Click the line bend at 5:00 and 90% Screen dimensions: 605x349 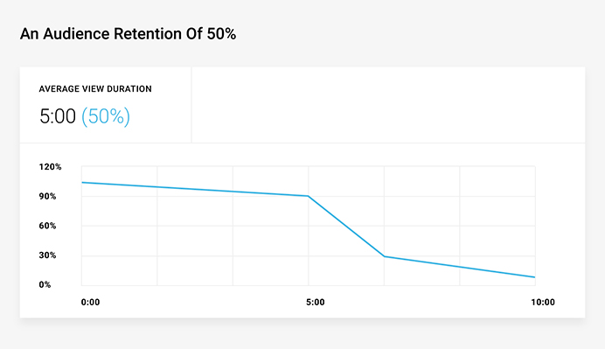(309, 196)
